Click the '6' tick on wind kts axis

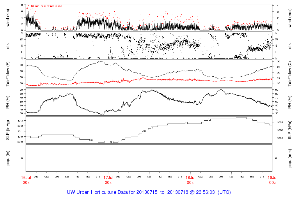tap(22, 11)
